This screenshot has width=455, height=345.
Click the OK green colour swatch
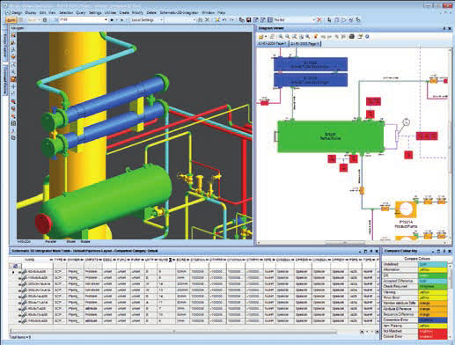tap(432, 275)
